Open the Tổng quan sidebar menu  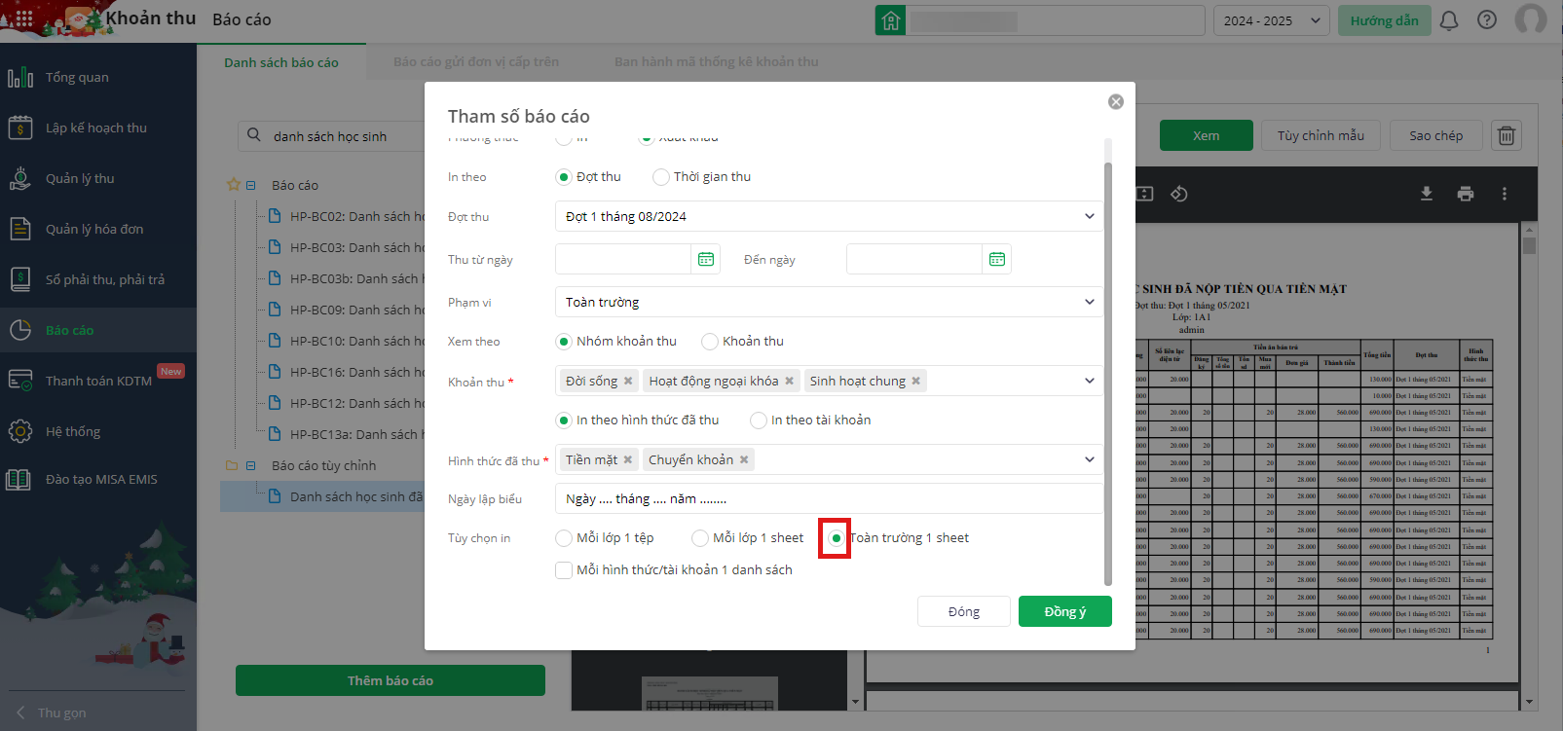coord(98,77)
